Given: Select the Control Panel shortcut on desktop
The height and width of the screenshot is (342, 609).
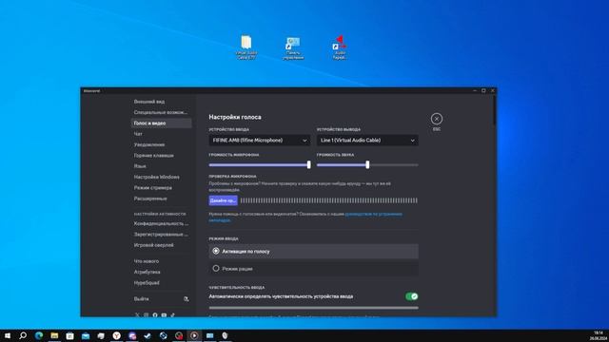Looking at the screenshot, I should [x=293, y=48].
